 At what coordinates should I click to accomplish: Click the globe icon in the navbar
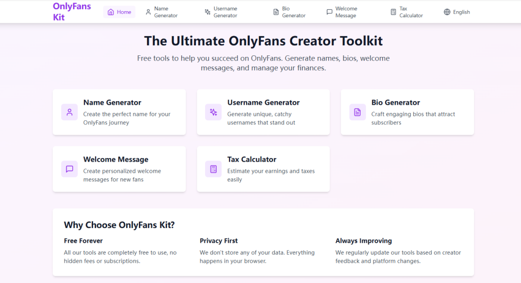[x=447, y=12]
